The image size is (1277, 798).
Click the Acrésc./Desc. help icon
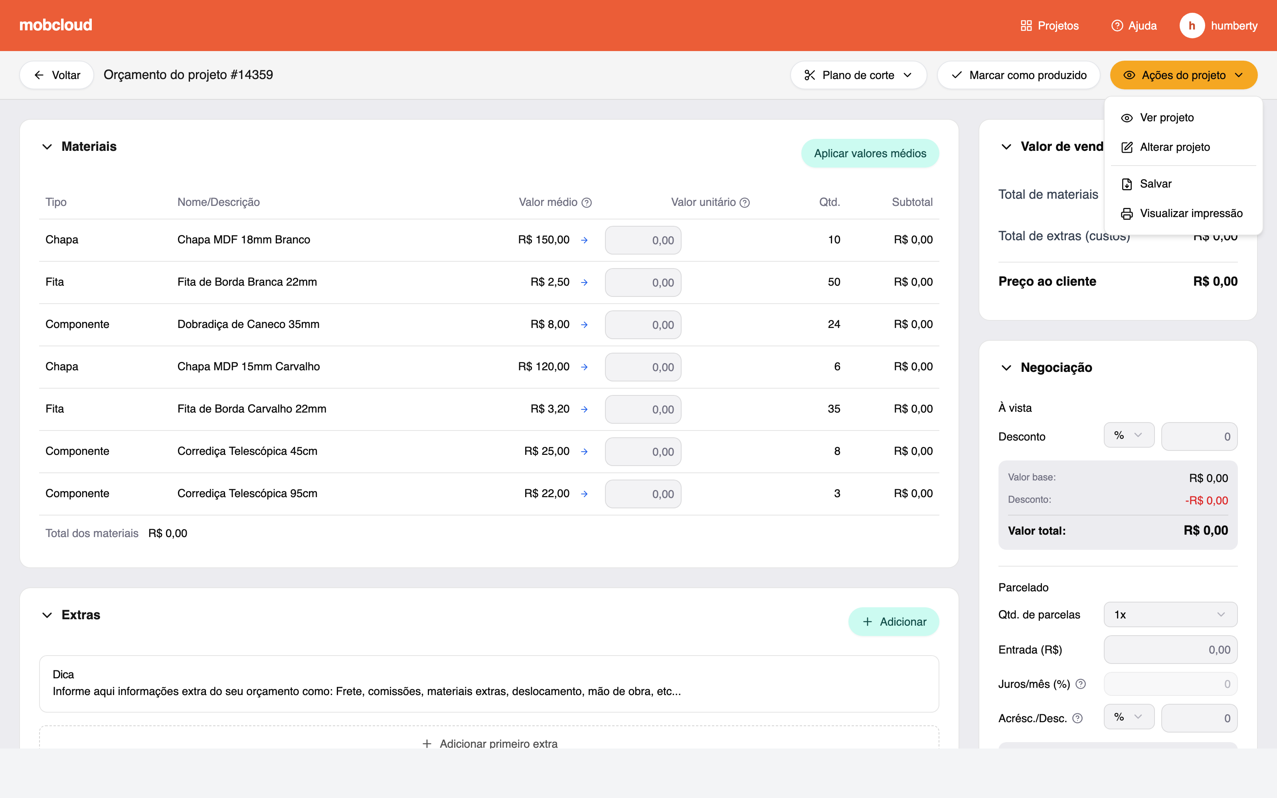pos(1077,718)
